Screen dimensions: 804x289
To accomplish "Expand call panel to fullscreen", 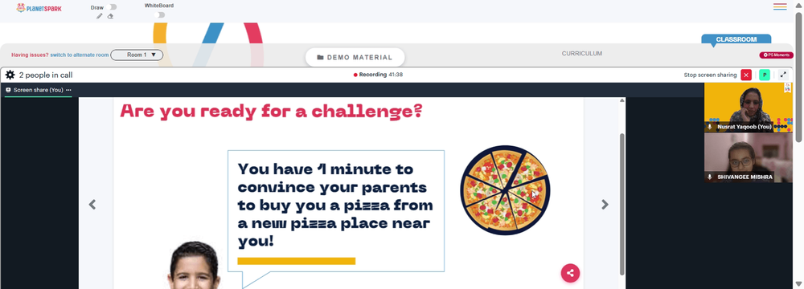I will (783, 75).
